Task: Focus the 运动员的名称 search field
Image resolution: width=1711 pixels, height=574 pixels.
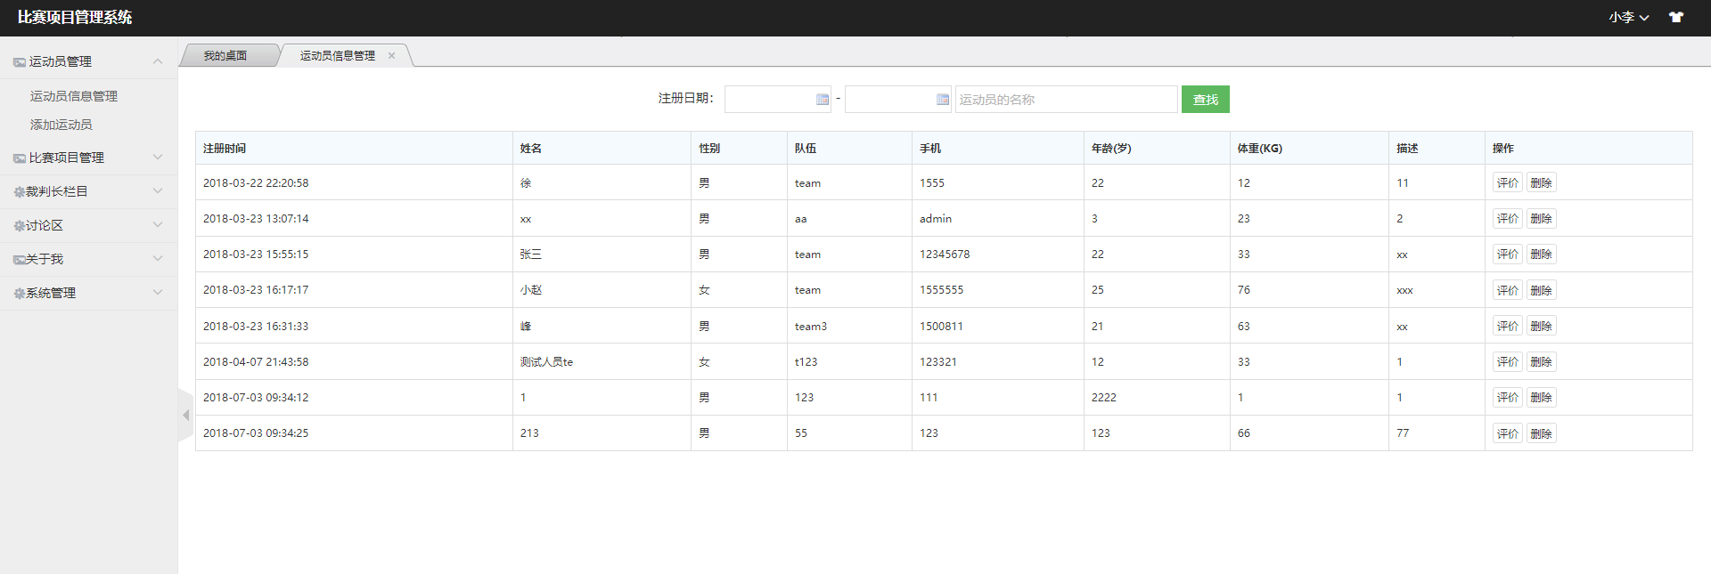Action: point(1066,100)
